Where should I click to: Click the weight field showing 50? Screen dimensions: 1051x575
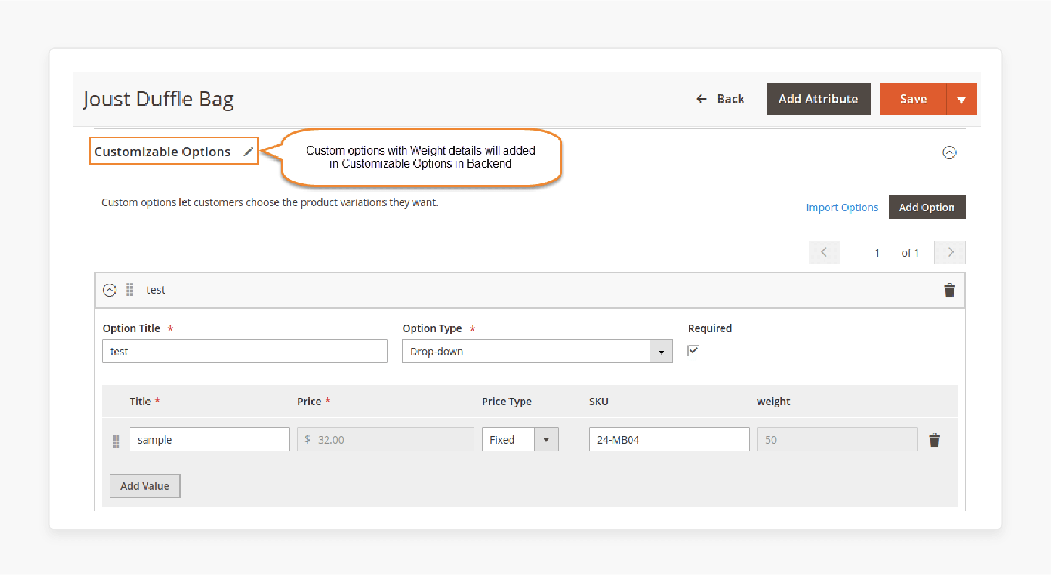click(837, 440)
